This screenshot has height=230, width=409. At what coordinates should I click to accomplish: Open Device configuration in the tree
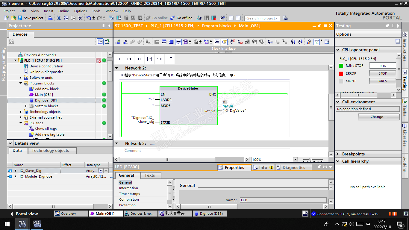[46, 66]
